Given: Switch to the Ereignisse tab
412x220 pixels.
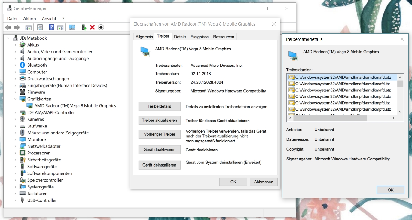Looking at the screenshot, I should pos(200,37).
